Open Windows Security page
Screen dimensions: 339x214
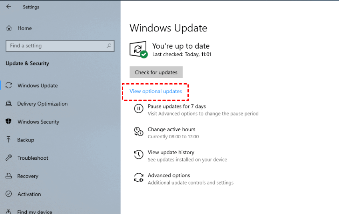coord(38,122)
